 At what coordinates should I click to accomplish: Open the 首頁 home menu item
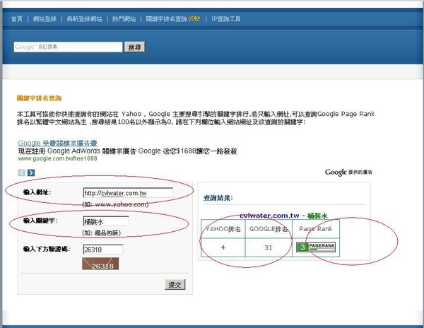17,19
